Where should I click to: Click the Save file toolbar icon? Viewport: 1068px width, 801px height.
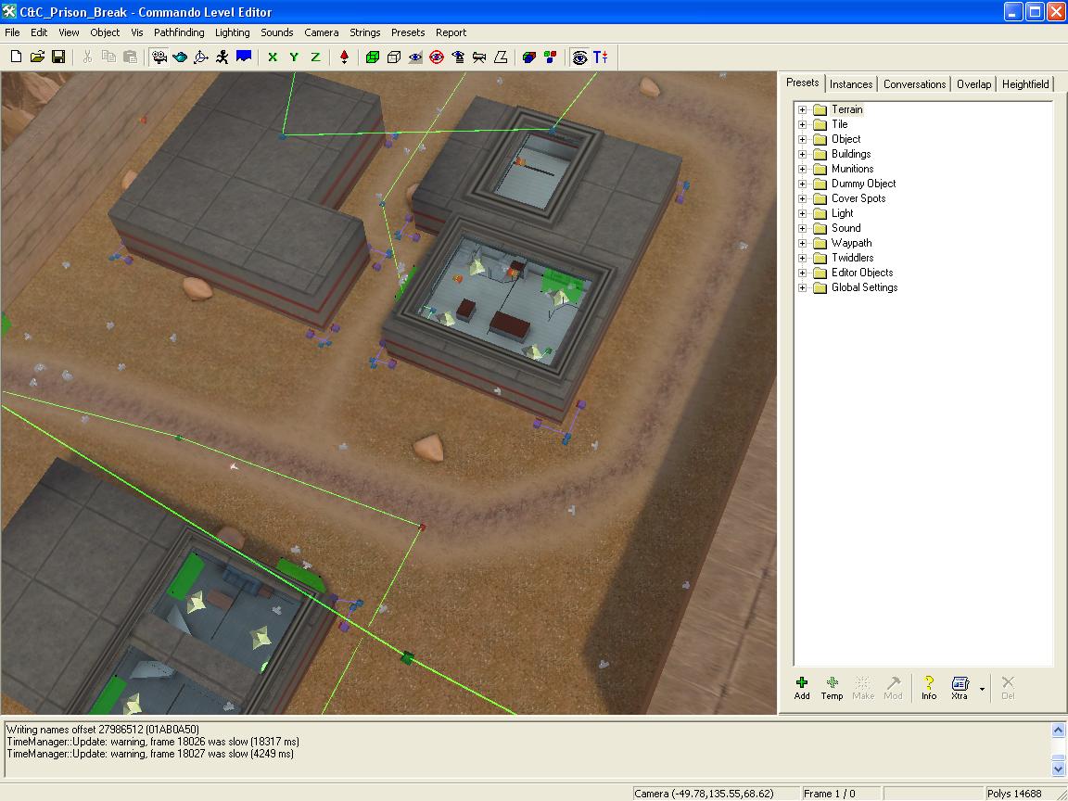(58, 57)
